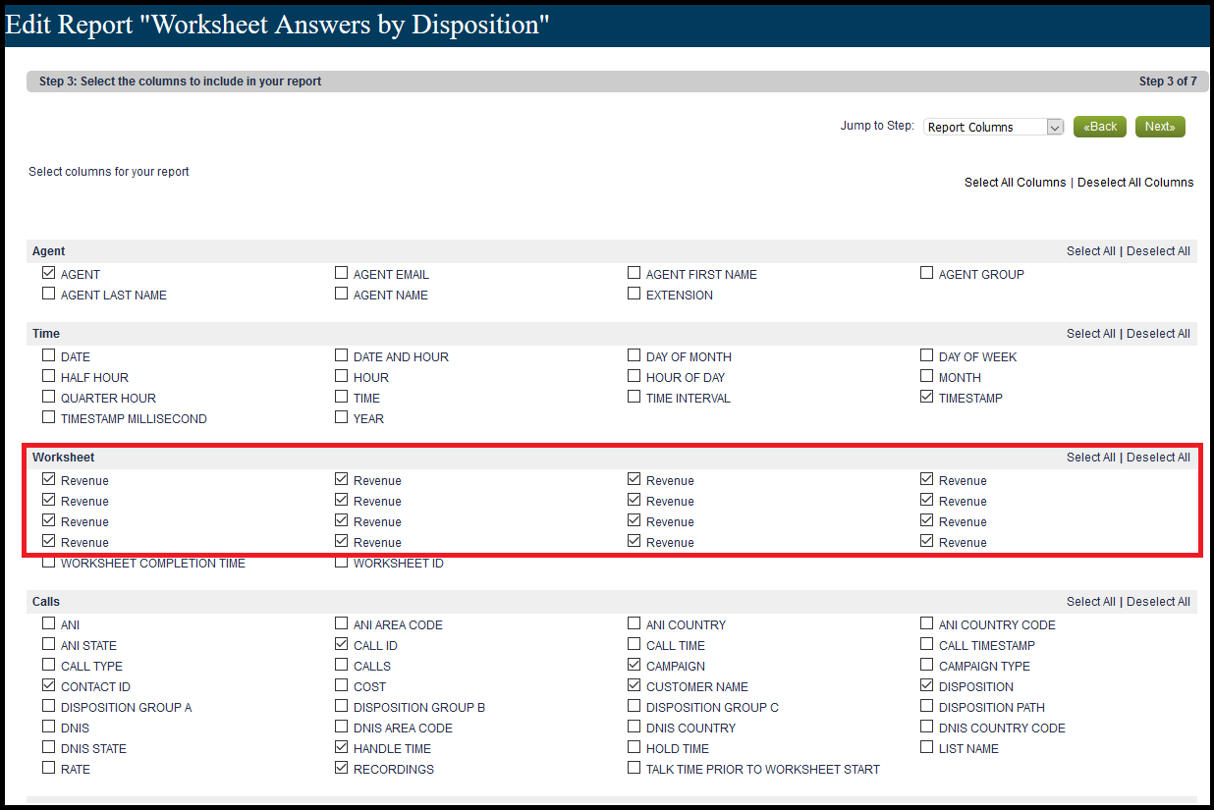Check the DAY OF WEEK checkbox
The height and width of the screenshot is (810, 1214).
pyautogui.click(x=927, y=355)
